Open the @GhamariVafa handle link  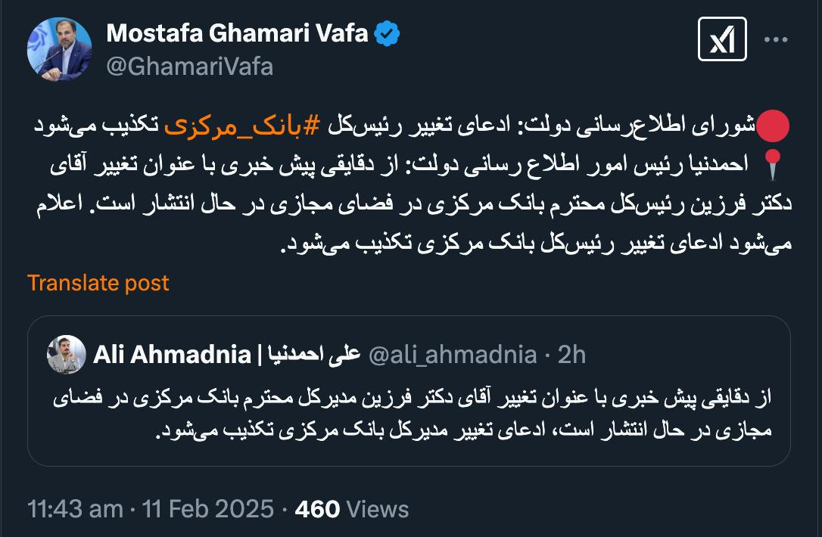190,67
